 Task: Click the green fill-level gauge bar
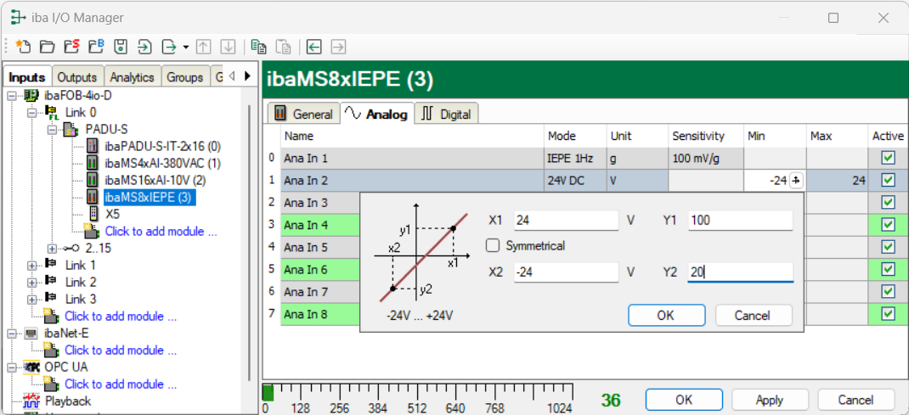tap(268, 393)
